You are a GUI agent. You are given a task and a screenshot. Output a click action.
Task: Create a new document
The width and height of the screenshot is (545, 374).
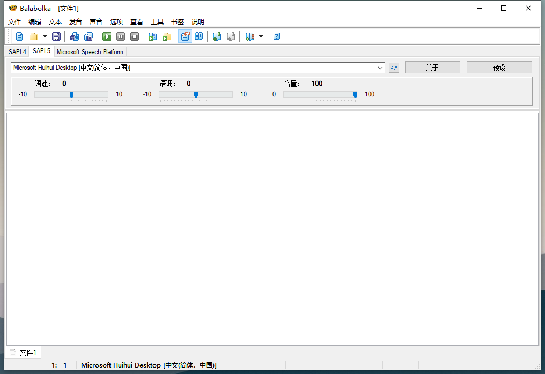19,36
